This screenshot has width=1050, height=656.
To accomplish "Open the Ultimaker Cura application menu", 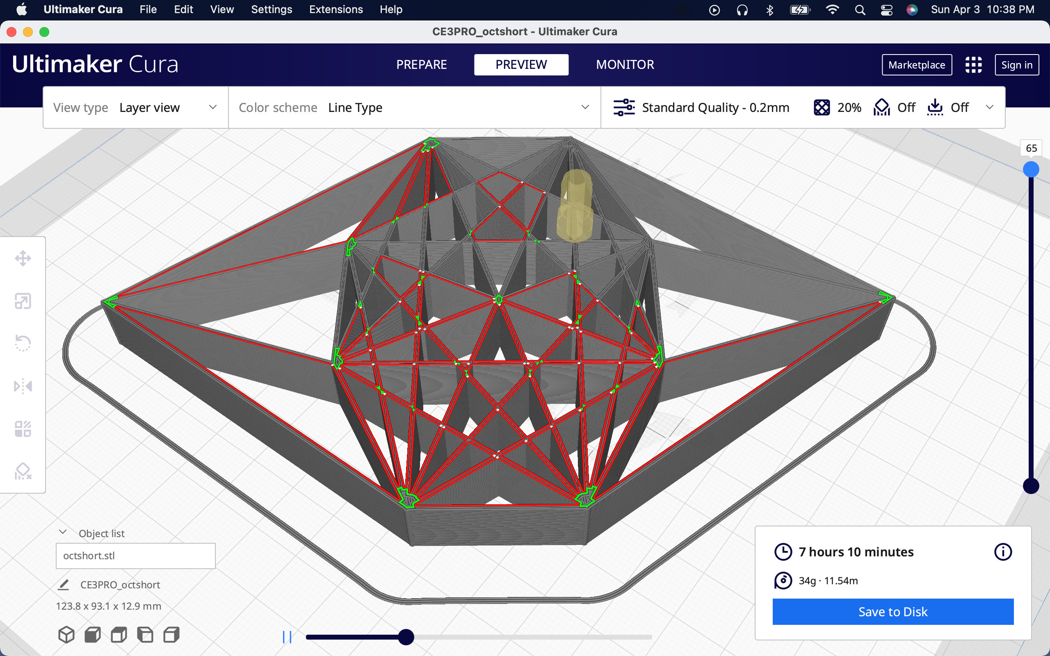I will [x=83, y=9].
